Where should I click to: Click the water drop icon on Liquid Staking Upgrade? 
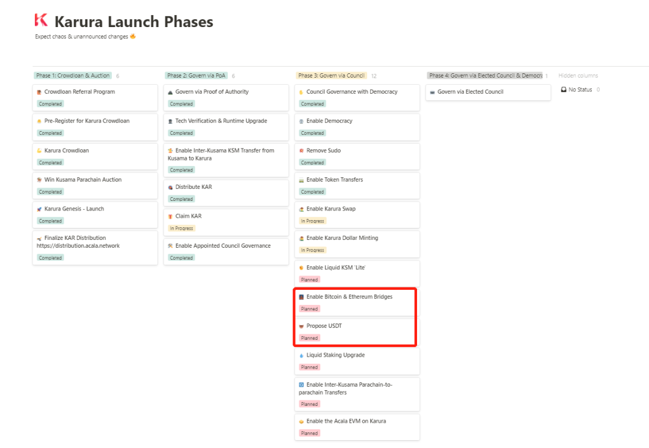tap(302, 355)
